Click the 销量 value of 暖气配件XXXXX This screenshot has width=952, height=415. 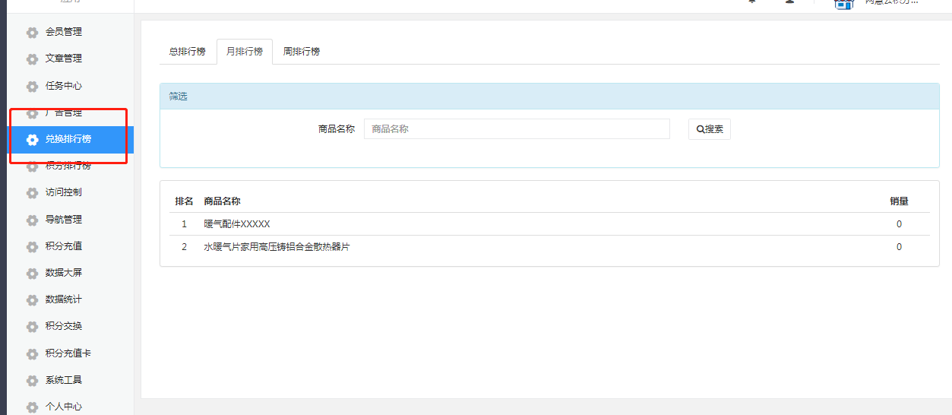click(x=900, y=224)
